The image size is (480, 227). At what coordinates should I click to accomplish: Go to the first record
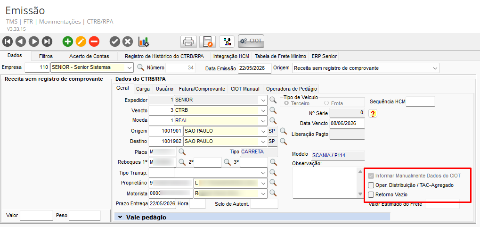pos(8,42)
